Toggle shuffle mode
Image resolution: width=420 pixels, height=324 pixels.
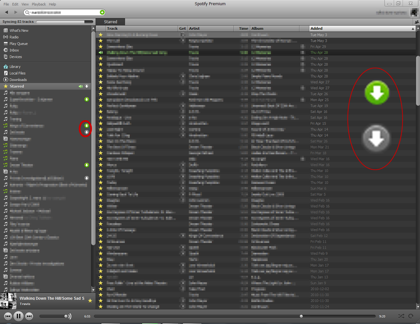pyautogui.click(x=401, y=316)
